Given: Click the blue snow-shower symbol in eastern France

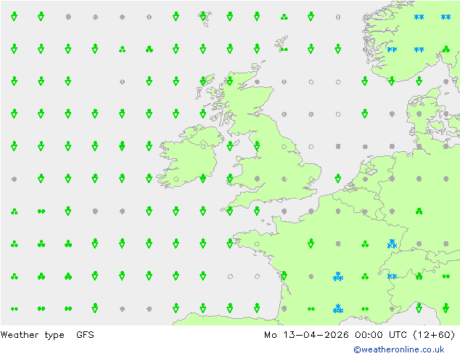Looking at the screenshot, I should (x=392, y=243).
